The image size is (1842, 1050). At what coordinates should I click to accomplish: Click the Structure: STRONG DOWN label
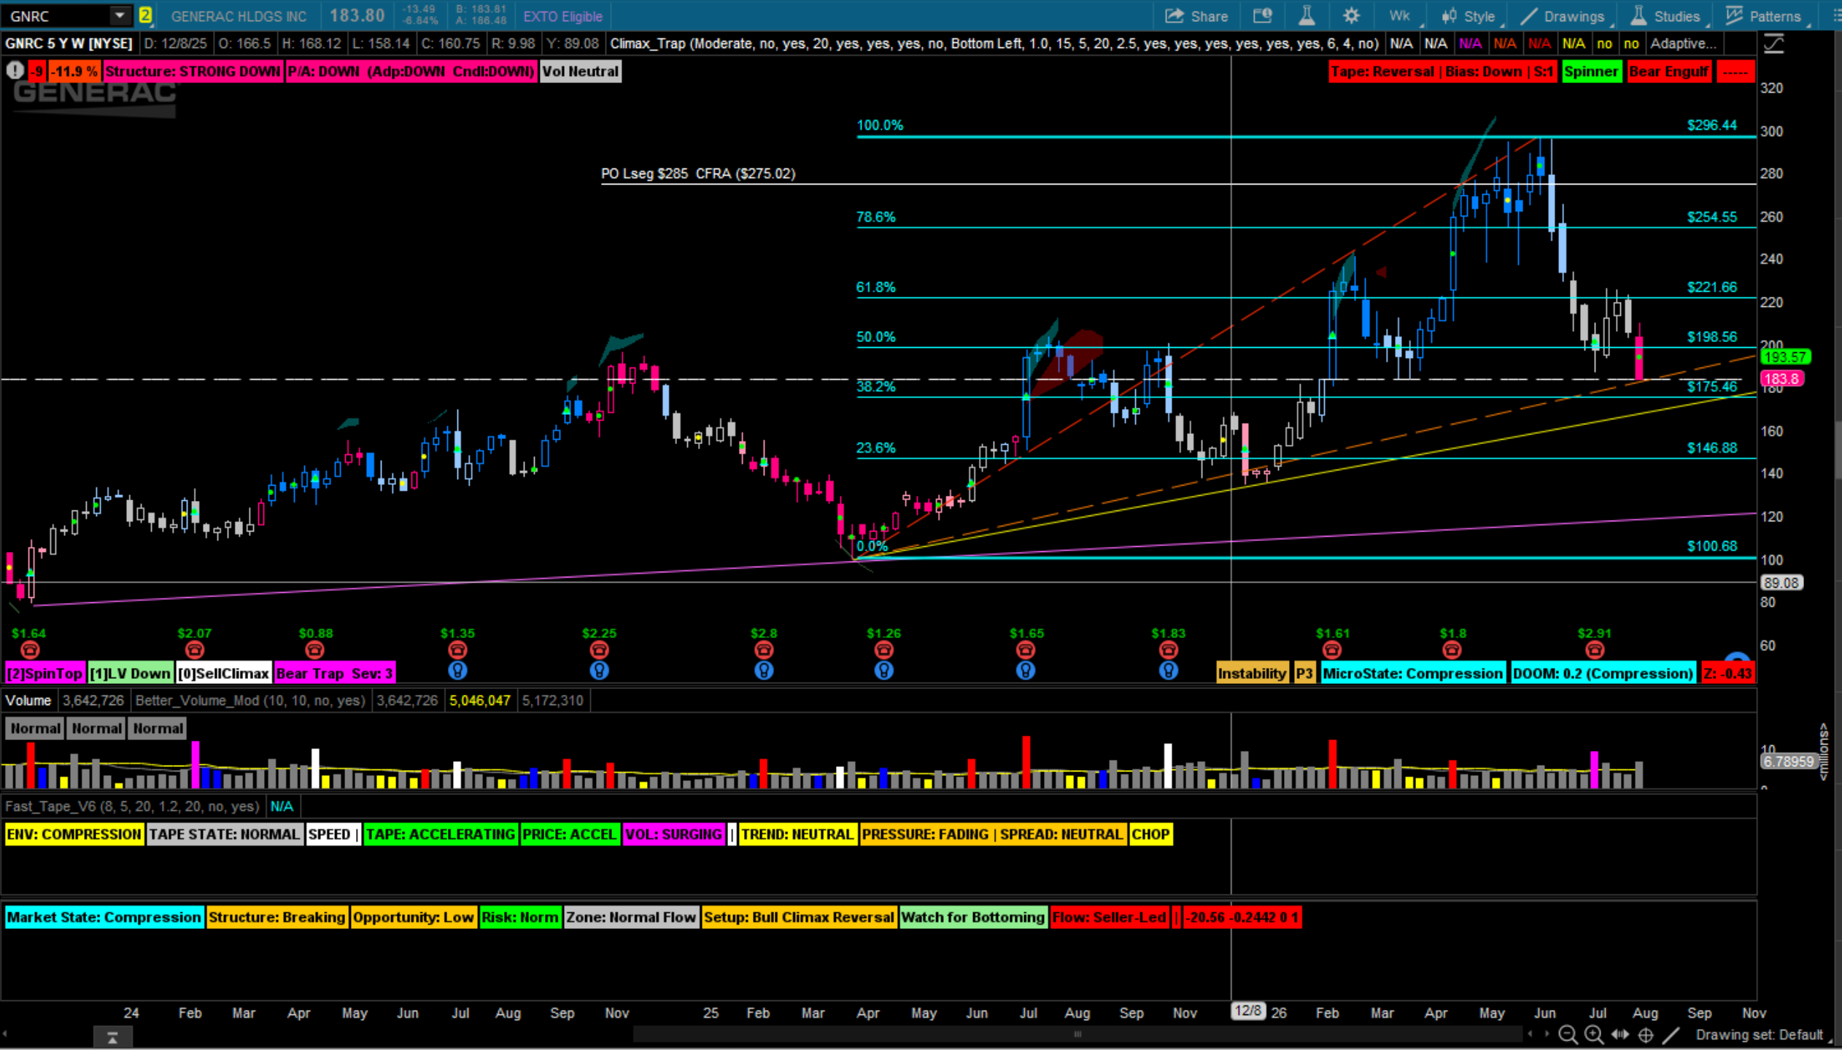193,71
